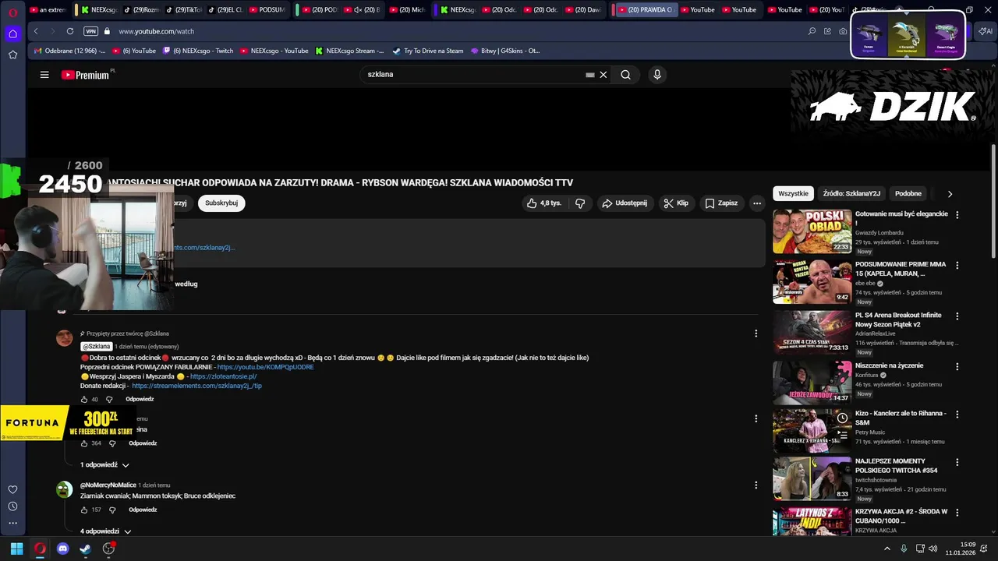Toggle the VPN badge in address bar
Viewport: 998px width, 561px height.
pyautogui.click(x=90, y=31)
